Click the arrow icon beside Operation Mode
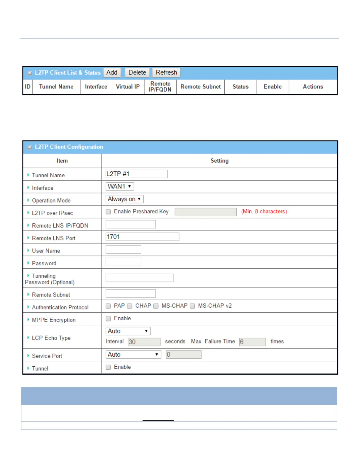The width and height of the screenshot is (359, 465). point(28,200)
